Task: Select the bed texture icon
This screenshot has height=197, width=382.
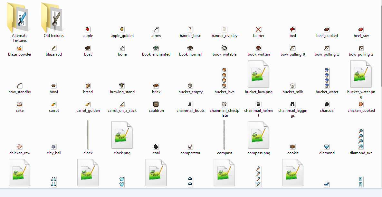Action: tap(292, 29)
